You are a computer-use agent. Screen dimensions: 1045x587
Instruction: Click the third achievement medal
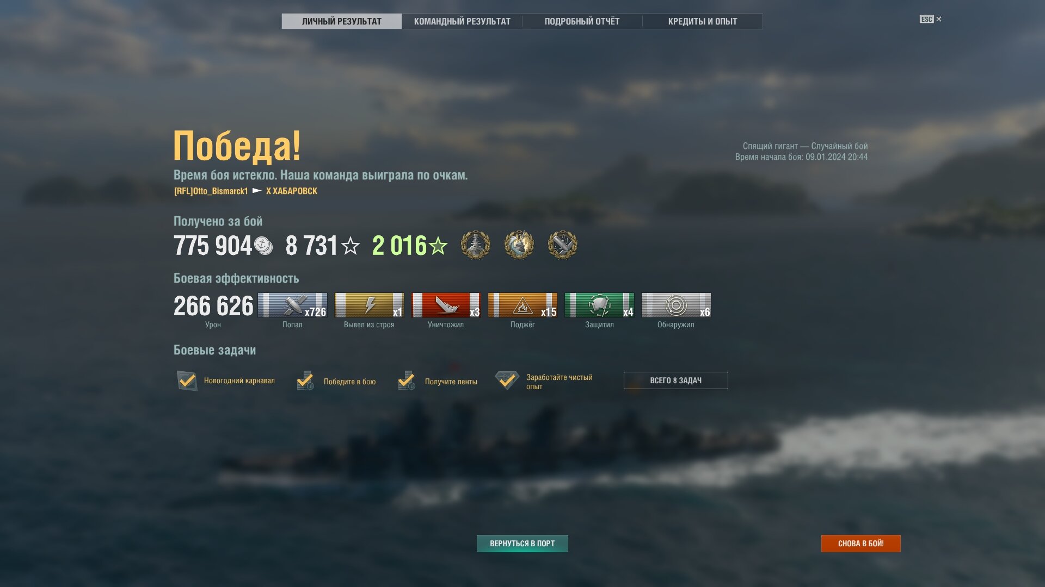pyautogui.click(x=563, y=245)
